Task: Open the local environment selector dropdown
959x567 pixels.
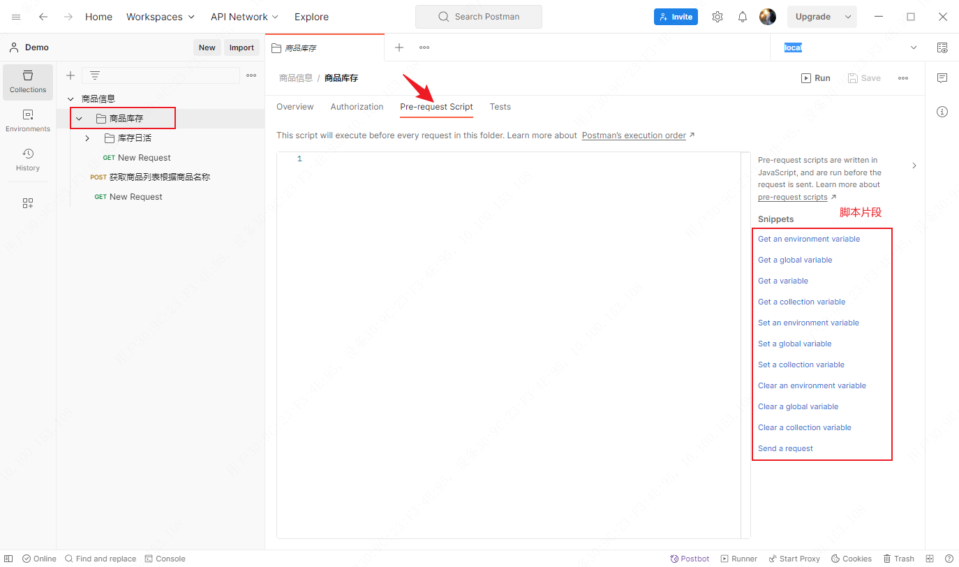Action: [914, 47]
